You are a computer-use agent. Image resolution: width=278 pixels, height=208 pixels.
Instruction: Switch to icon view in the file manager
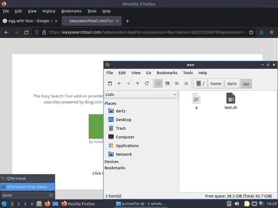(158, 83)
